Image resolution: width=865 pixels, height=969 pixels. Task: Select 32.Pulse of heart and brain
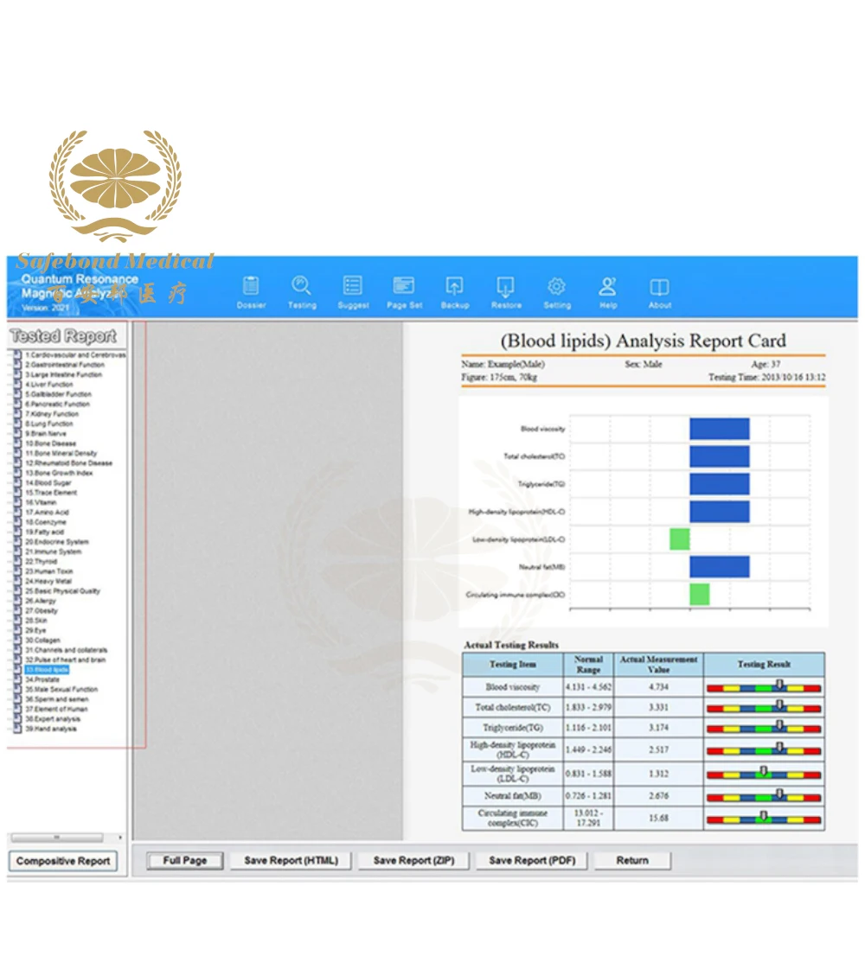pyautogui.click(x=65, y=660)
